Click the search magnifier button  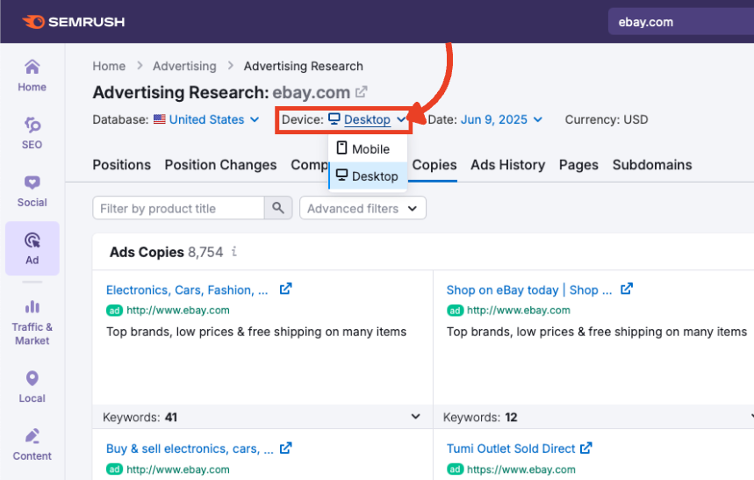tap(278, 208)
